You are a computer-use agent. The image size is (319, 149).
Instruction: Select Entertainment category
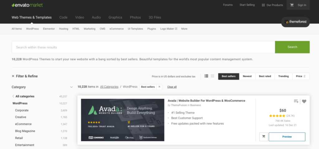tap(25, 145)
